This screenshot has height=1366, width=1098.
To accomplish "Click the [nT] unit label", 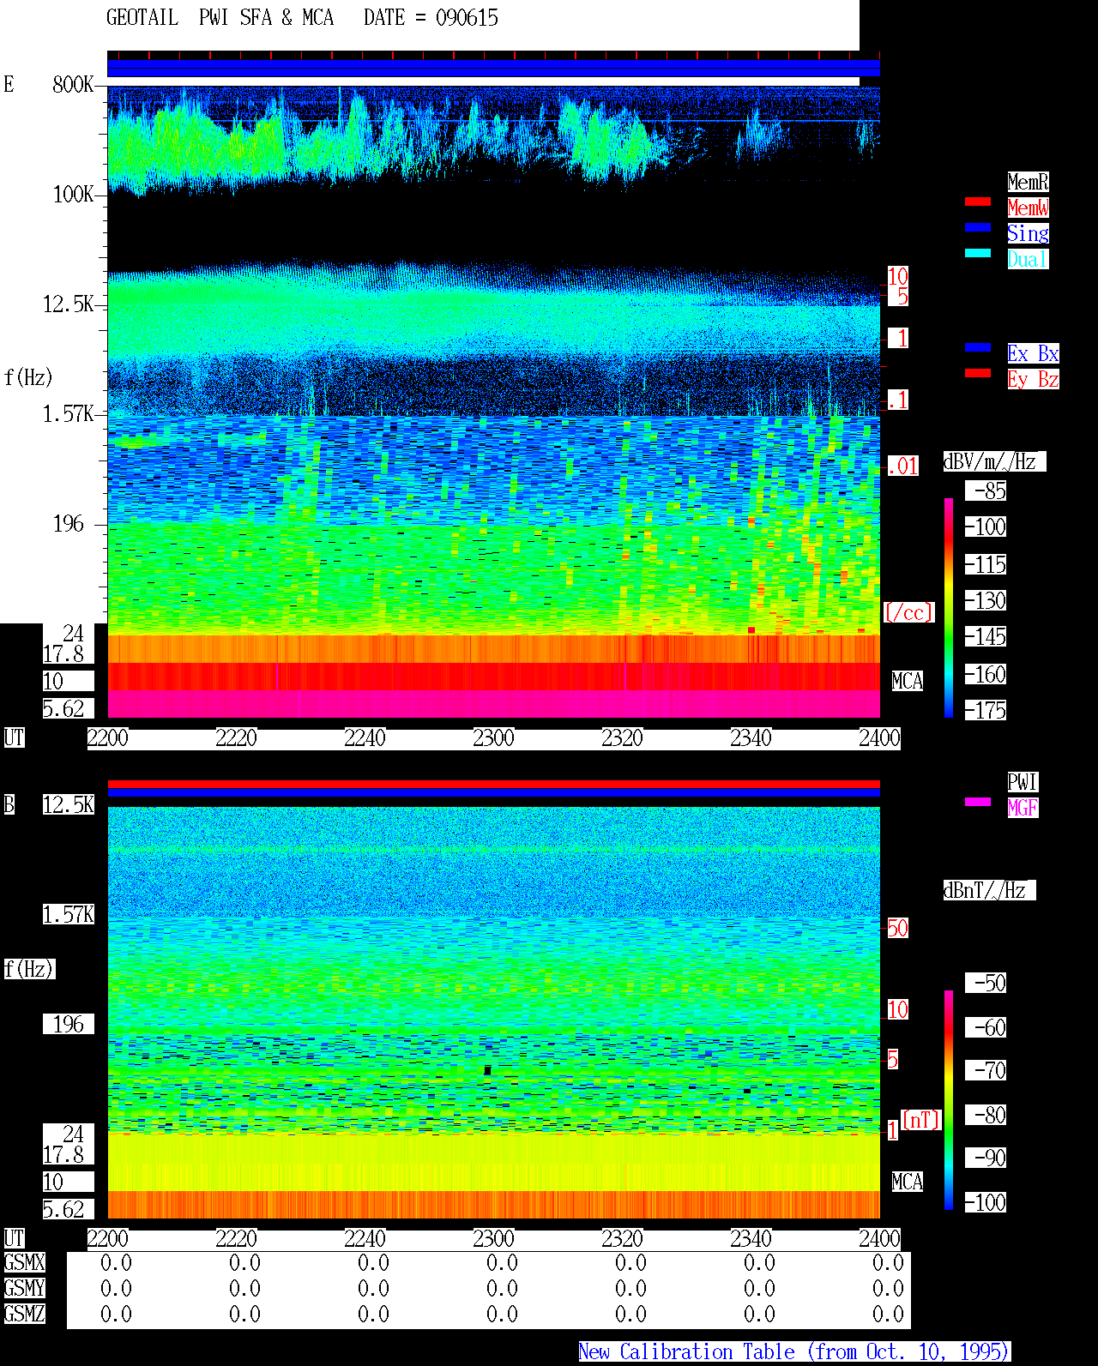I will pyautogui.click(x=921, y=1121).
